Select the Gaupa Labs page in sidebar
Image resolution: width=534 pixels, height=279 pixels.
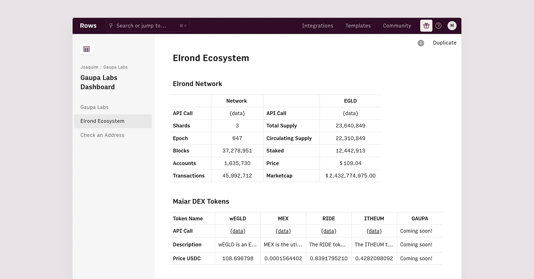point(95,107)
